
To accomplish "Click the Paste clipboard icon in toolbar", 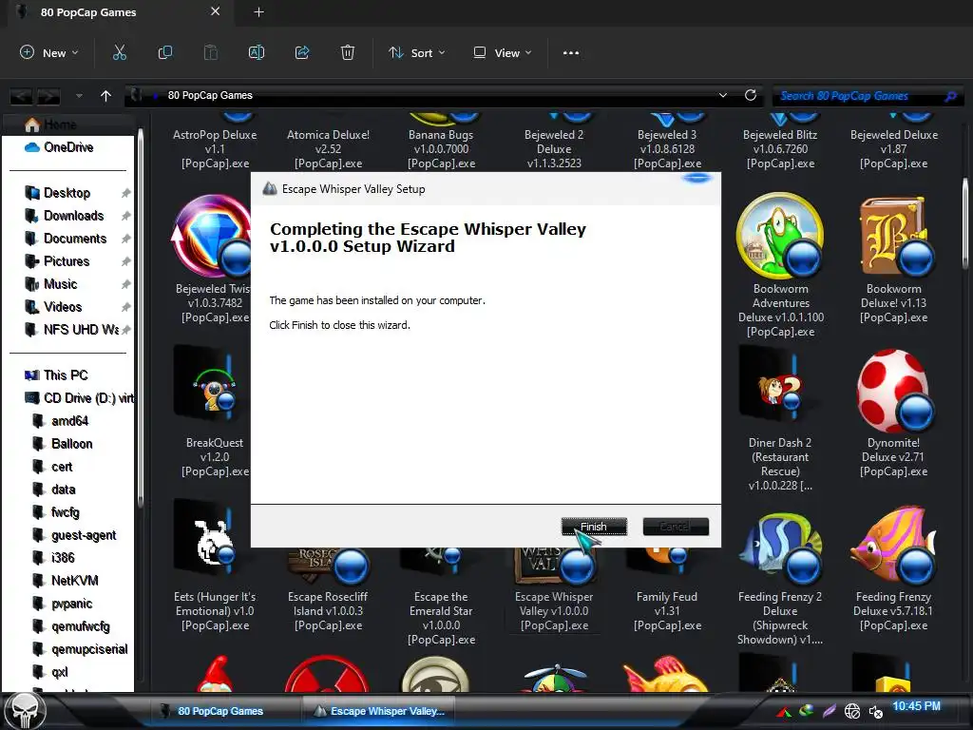I will 211,53.
